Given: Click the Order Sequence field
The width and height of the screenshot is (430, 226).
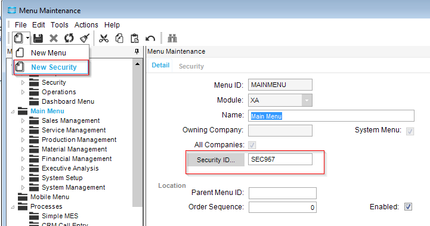Looking at the screenshot, I should tap(283, 208).
